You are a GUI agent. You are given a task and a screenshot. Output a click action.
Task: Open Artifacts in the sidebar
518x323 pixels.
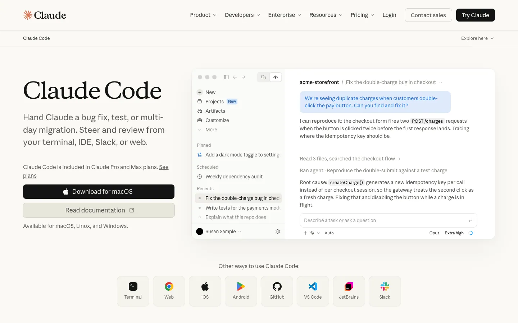click(211, 111)
